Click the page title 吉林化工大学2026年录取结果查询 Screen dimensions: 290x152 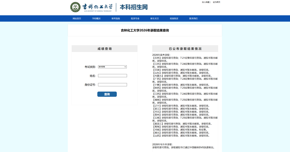click(x=145, y=31)
